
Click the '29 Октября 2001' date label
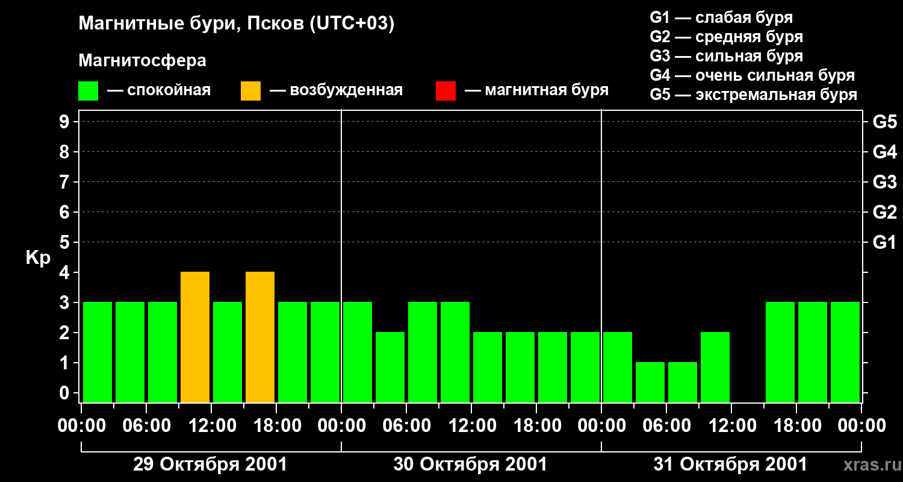pyautogui.click(x=210, y=465)
